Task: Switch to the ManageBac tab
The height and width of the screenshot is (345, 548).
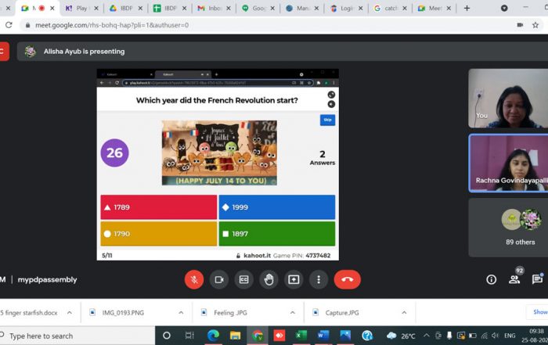Action: pyautogui.click(x=302, y=8)
